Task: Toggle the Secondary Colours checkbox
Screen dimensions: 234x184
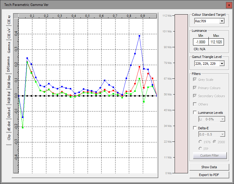Action: [195, 96]
